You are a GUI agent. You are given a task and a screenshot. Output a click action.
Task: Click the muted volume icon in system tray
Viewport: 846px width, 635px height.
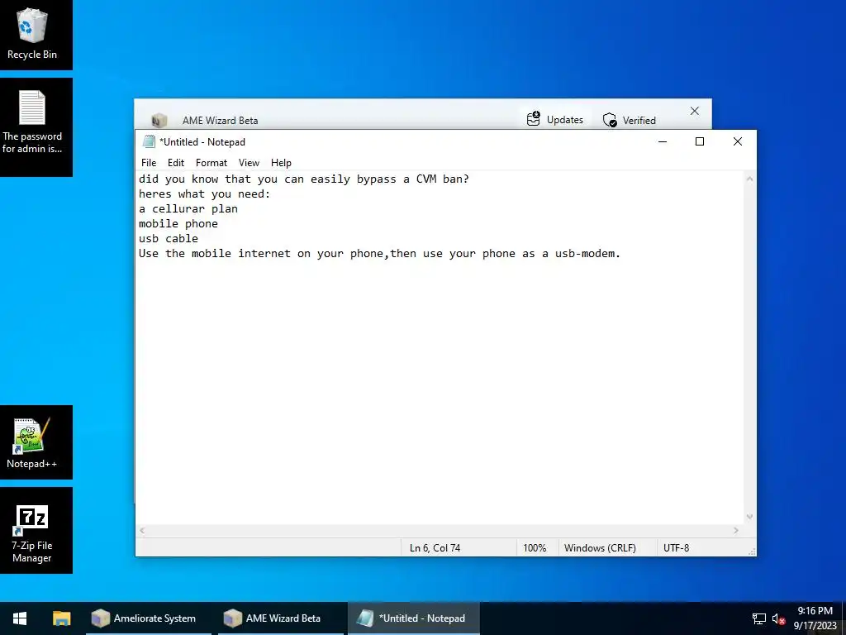(x=778, y=618)
